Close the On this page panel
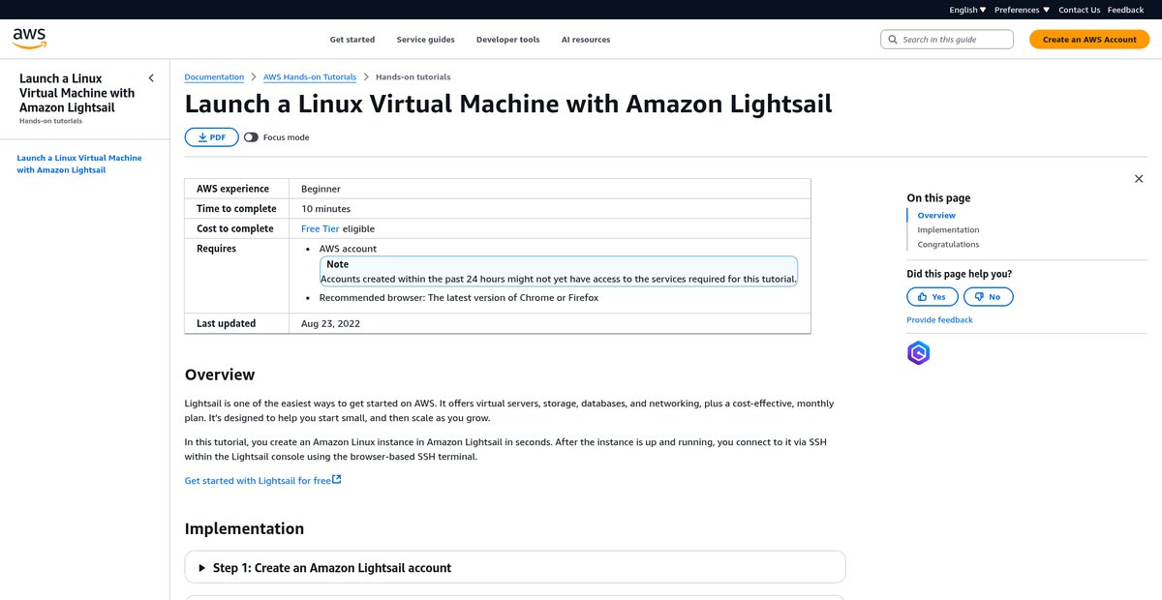 point(1139,179)
